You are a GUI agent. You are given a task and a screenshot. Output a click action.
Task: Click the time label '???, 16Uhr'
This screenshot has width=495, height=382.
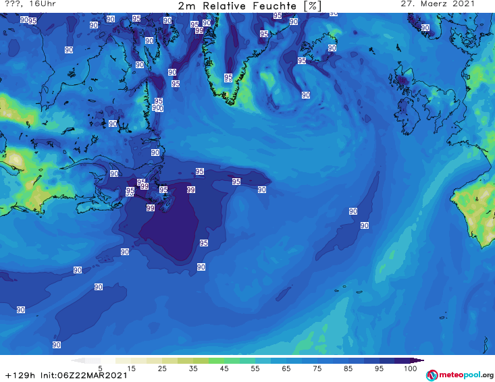(30, 4)
